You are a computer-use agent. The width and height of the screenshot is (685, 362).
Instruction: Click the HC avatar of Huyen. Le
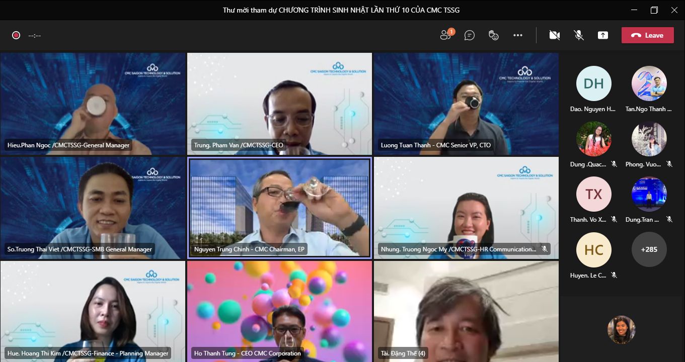point(594,249)
